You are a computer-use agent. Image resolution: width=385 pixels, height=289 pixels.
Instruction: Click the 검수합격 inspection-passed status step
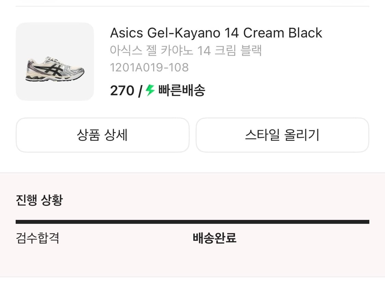38,239
